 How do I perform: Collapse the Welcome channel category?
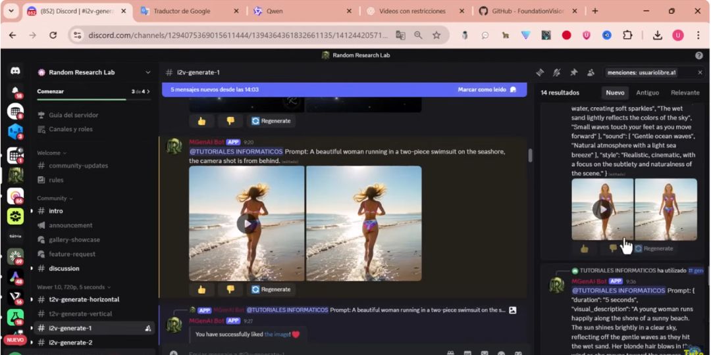coord(52,153)
